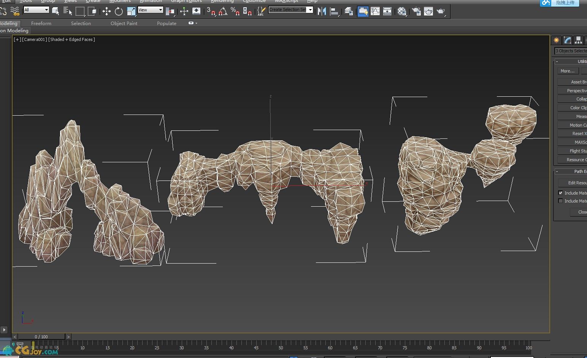Switch to the Object Paint ribbon tab
This screenshot has width=587, height=358.
point(124,23)
